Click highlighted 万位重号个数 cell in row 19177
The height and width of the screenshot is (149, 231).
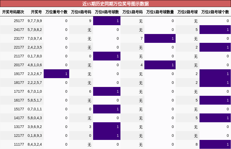click(56, 74)
